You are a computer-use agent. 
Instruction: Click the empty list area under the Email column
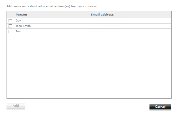click(130, 66)
